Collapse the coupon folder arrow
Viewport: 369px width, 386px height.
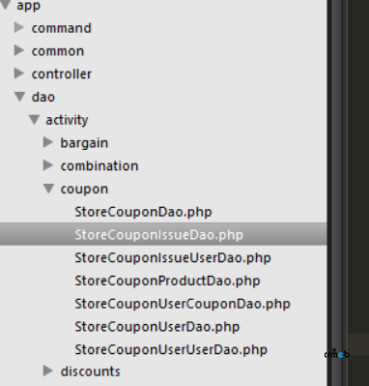(49, 189)
